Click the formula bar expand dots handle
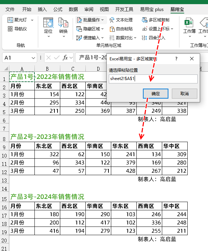 click(x=41, y=58)
